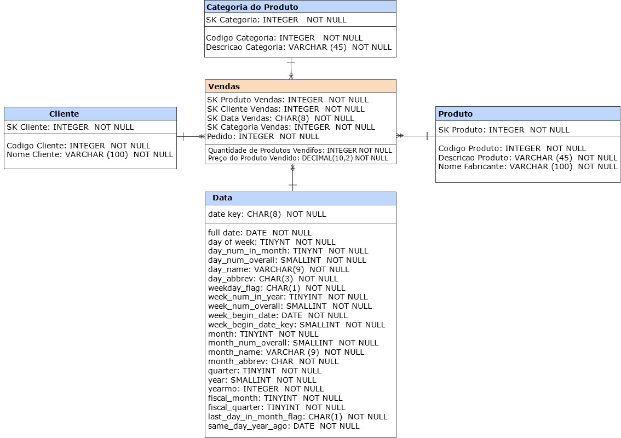Click the Nome Fabricante attribute in Produto
The width and height of the screenshot is (621, 438).
coord(527,166)
